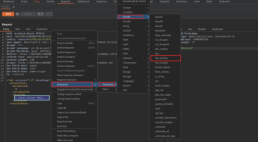Go to next request with forward arrow

coord(48,14)
